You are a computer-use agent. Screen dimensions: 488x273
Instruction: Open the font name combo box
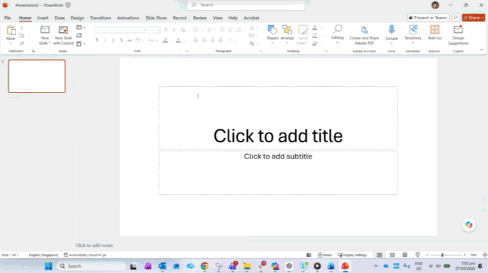[120, 30]
